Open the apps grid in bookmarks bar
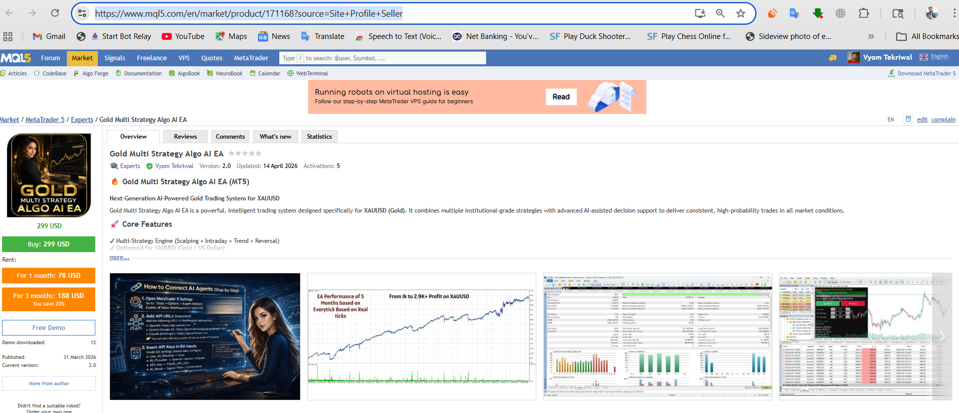 pos(8,36)
